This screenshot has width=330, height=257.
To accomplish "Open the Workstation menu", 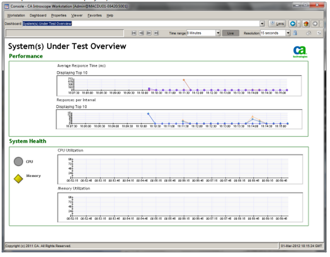I will coord(16,16).
